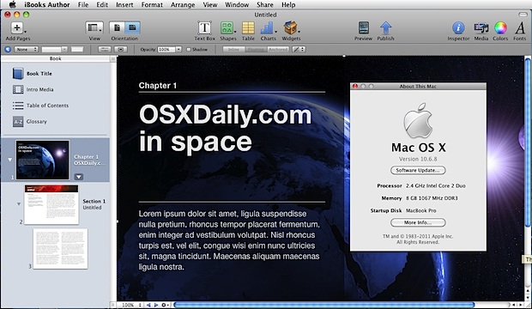Click the stroke color well
The width and height of the screenshot is (532, 309).
point(77,50)
